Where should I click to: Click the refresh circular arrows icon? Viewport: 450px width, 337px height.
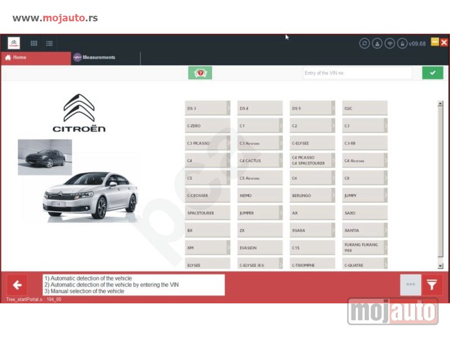[x=364, y=44]
